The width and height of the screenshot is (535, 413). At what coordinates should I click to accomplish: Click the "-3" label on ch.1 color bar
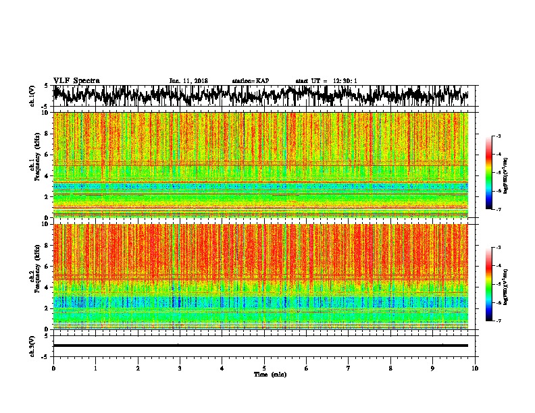click(x=499, y=136)
